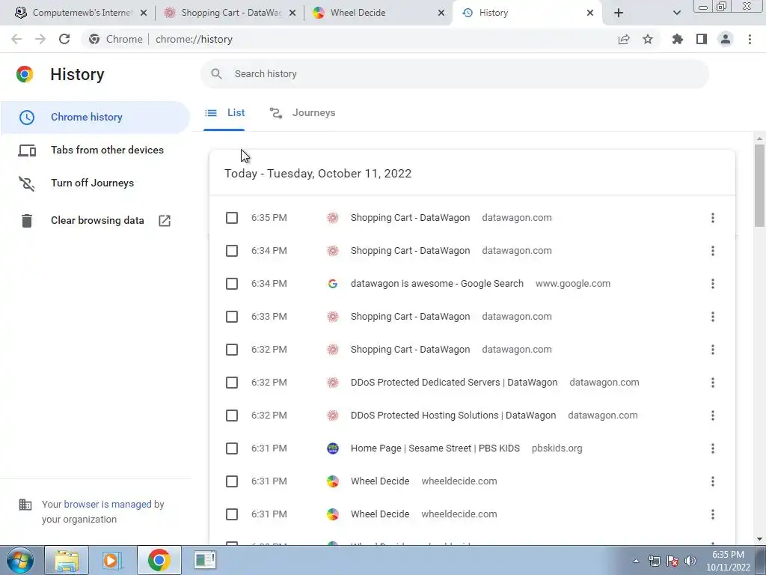Viewport: 766px width, 575px height.
Task: Switch to Shopping Cart - DataWagon browser tab
Action: click(230, 13)
